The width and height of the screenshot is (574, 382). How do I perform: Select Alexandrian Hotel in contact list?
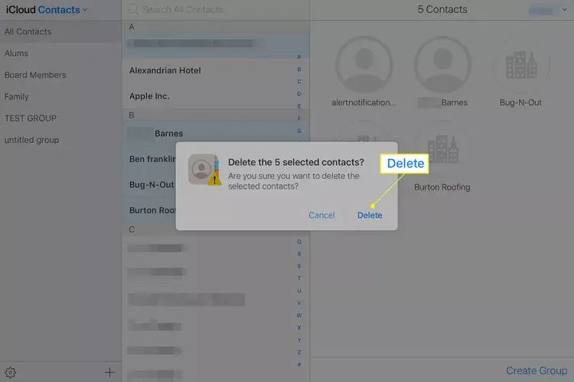click(x=216, y=70)
